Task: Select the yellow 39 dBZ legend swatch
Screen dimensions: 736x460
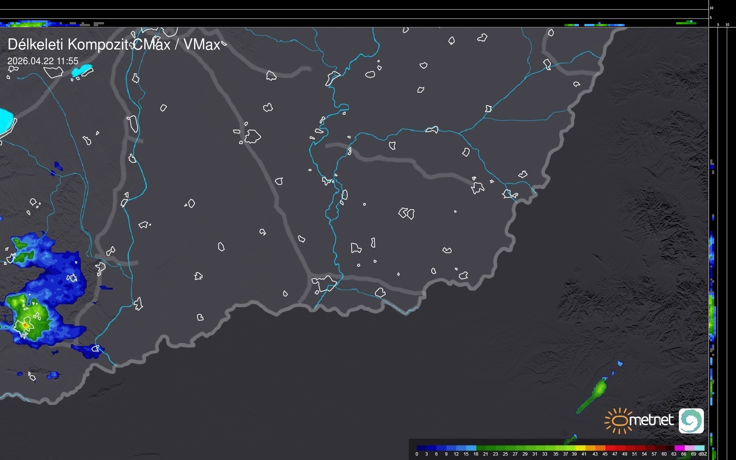Action: tap(580, 448)
